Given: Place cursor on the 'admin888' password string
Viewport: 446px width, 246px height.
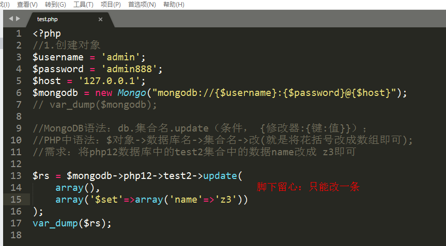Looking at the screenshot, I should (132, 69).
